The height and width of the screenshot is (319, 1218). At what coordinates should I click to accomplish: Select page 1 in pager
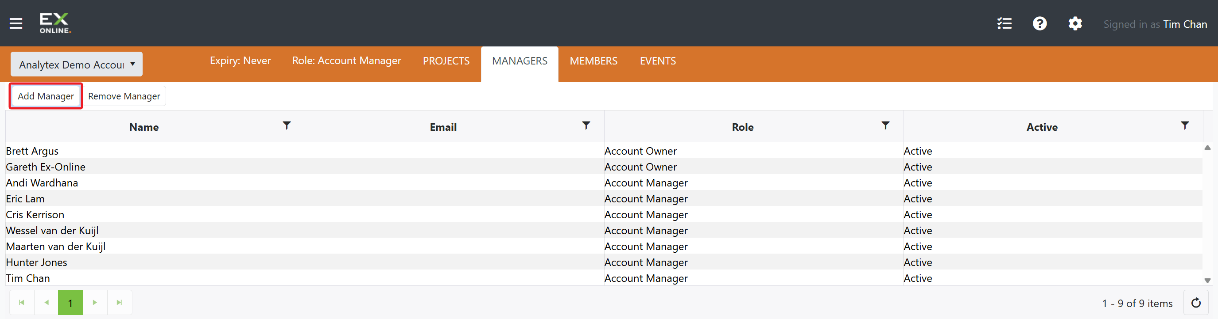click(x=70, y=303)
